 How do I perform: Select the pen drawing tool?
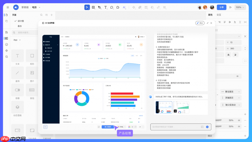coord(99,7)
